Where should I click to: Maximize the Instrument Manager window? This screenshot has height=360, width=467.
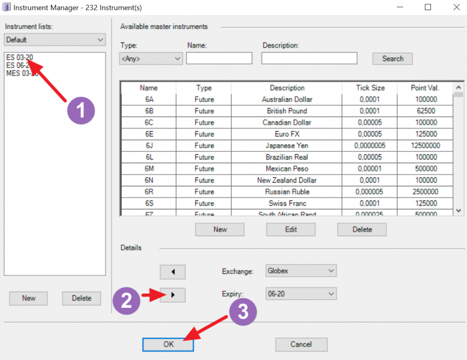click(428, 7)
